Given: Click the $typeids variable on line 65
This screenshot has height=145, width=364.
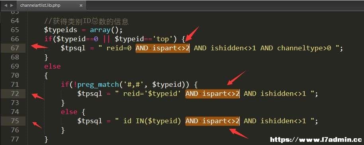Looking at the screenshot, I should pos(61,30).
